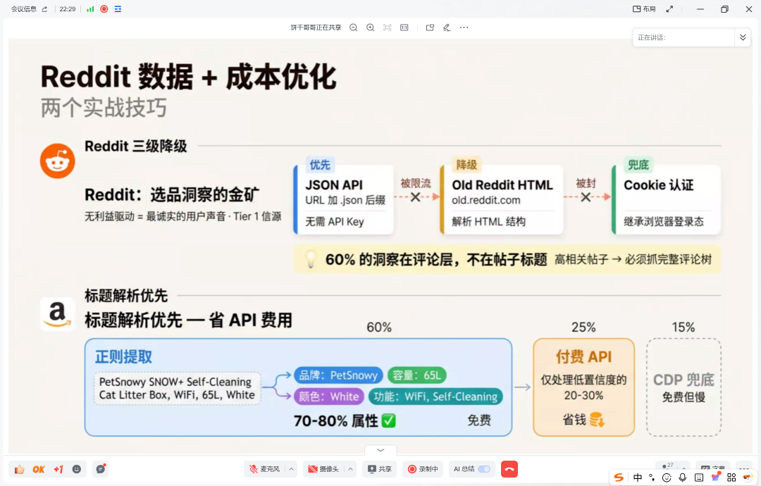Expand camera options arrow
Screen dimensions: 761x486
point(350,469)
